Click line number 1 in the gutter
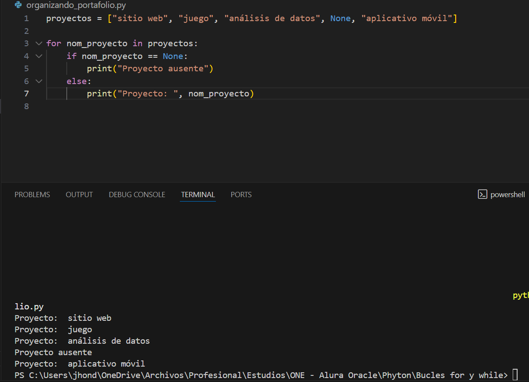 pos(26,18)
